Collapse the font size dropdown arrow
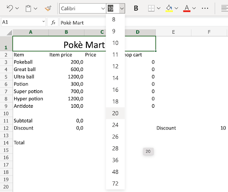This screenshot has width=228, height=192. pos(122,8)
